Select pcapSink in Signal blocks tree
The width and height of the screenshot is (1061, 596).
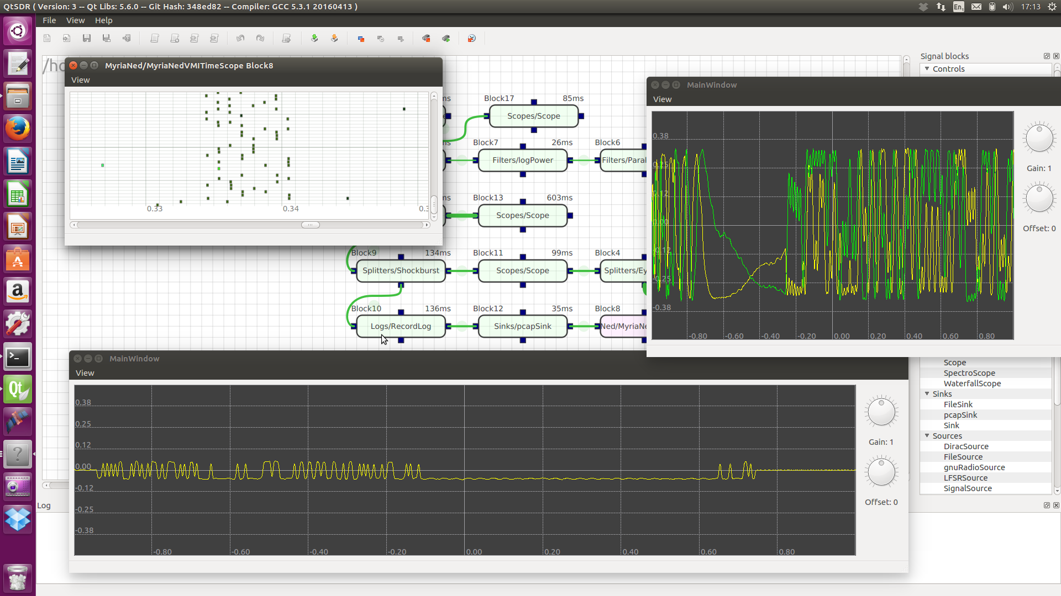pos(960,415)
